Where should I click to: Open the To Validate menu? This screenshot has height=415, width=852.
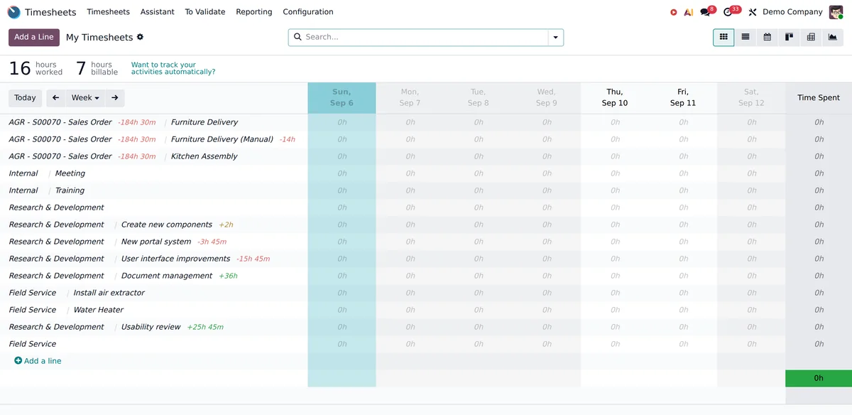[x=205, y=12]
